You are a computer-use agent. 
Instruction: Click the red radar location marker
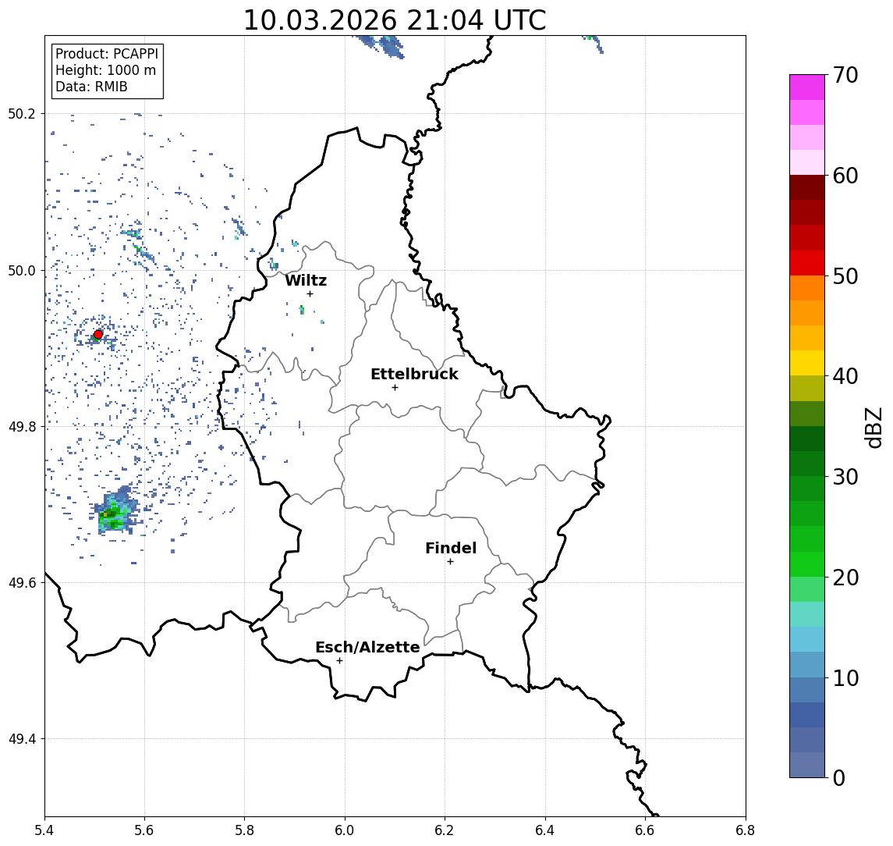[x=98, y=335]
